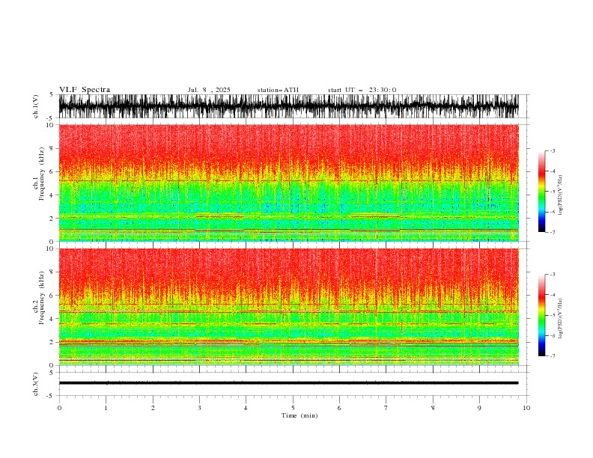Click the ch.1 waveform trace plot

(288, 106)
